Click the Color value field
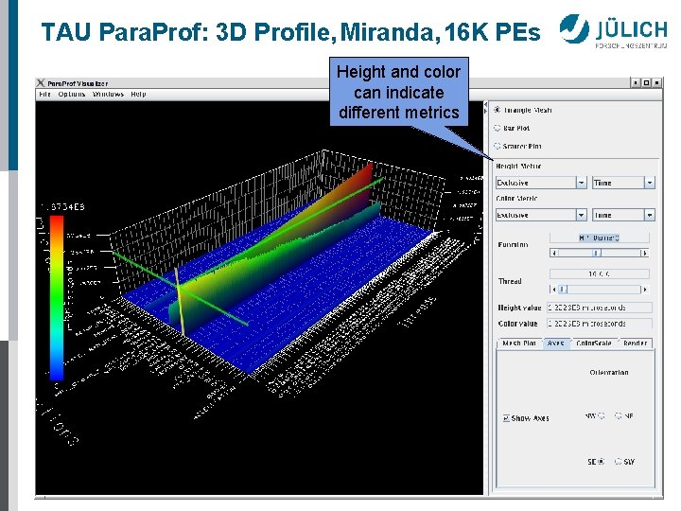 pos(600,324)
